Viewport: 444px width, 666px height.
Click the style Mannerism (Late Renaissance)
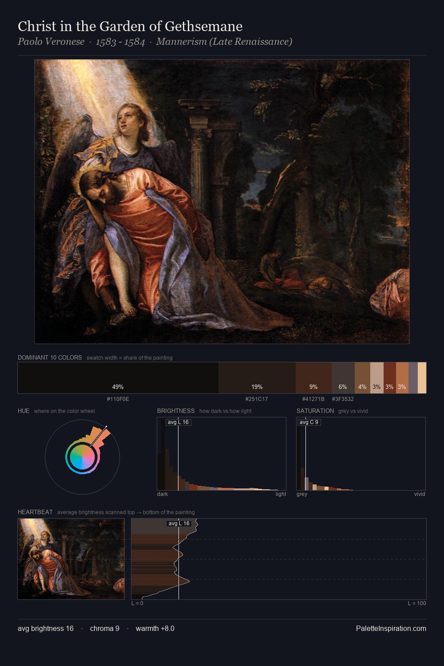click(224, 42)
